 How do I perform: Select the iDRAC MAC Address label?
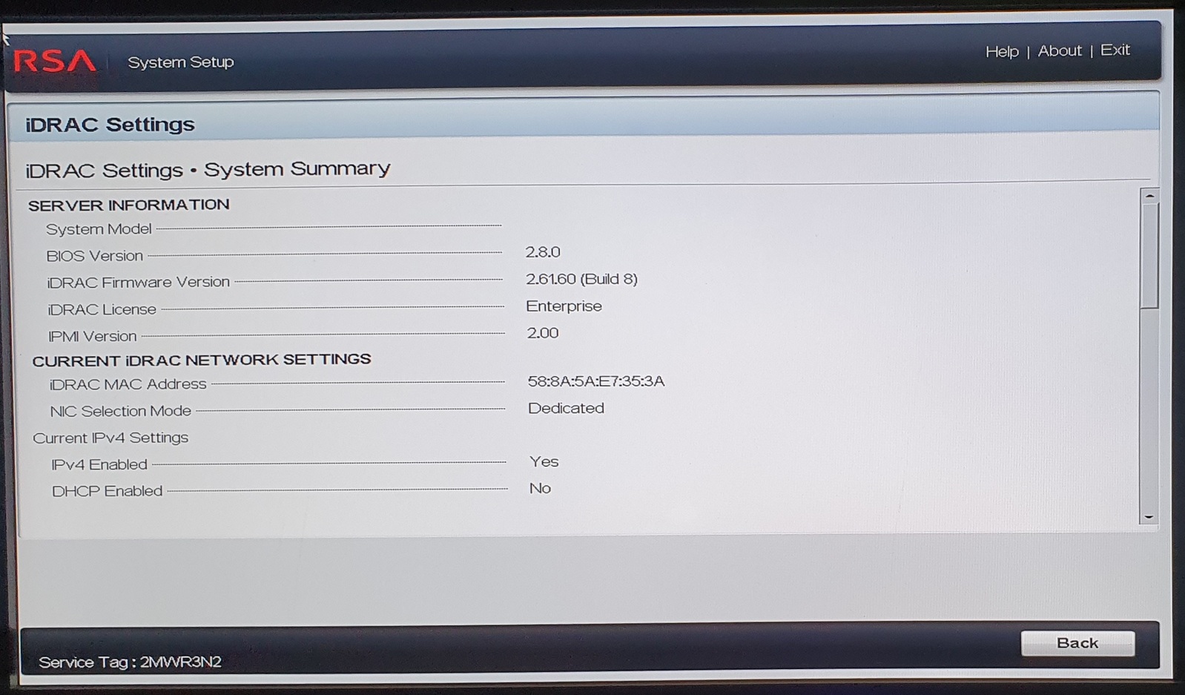point(128,384)
